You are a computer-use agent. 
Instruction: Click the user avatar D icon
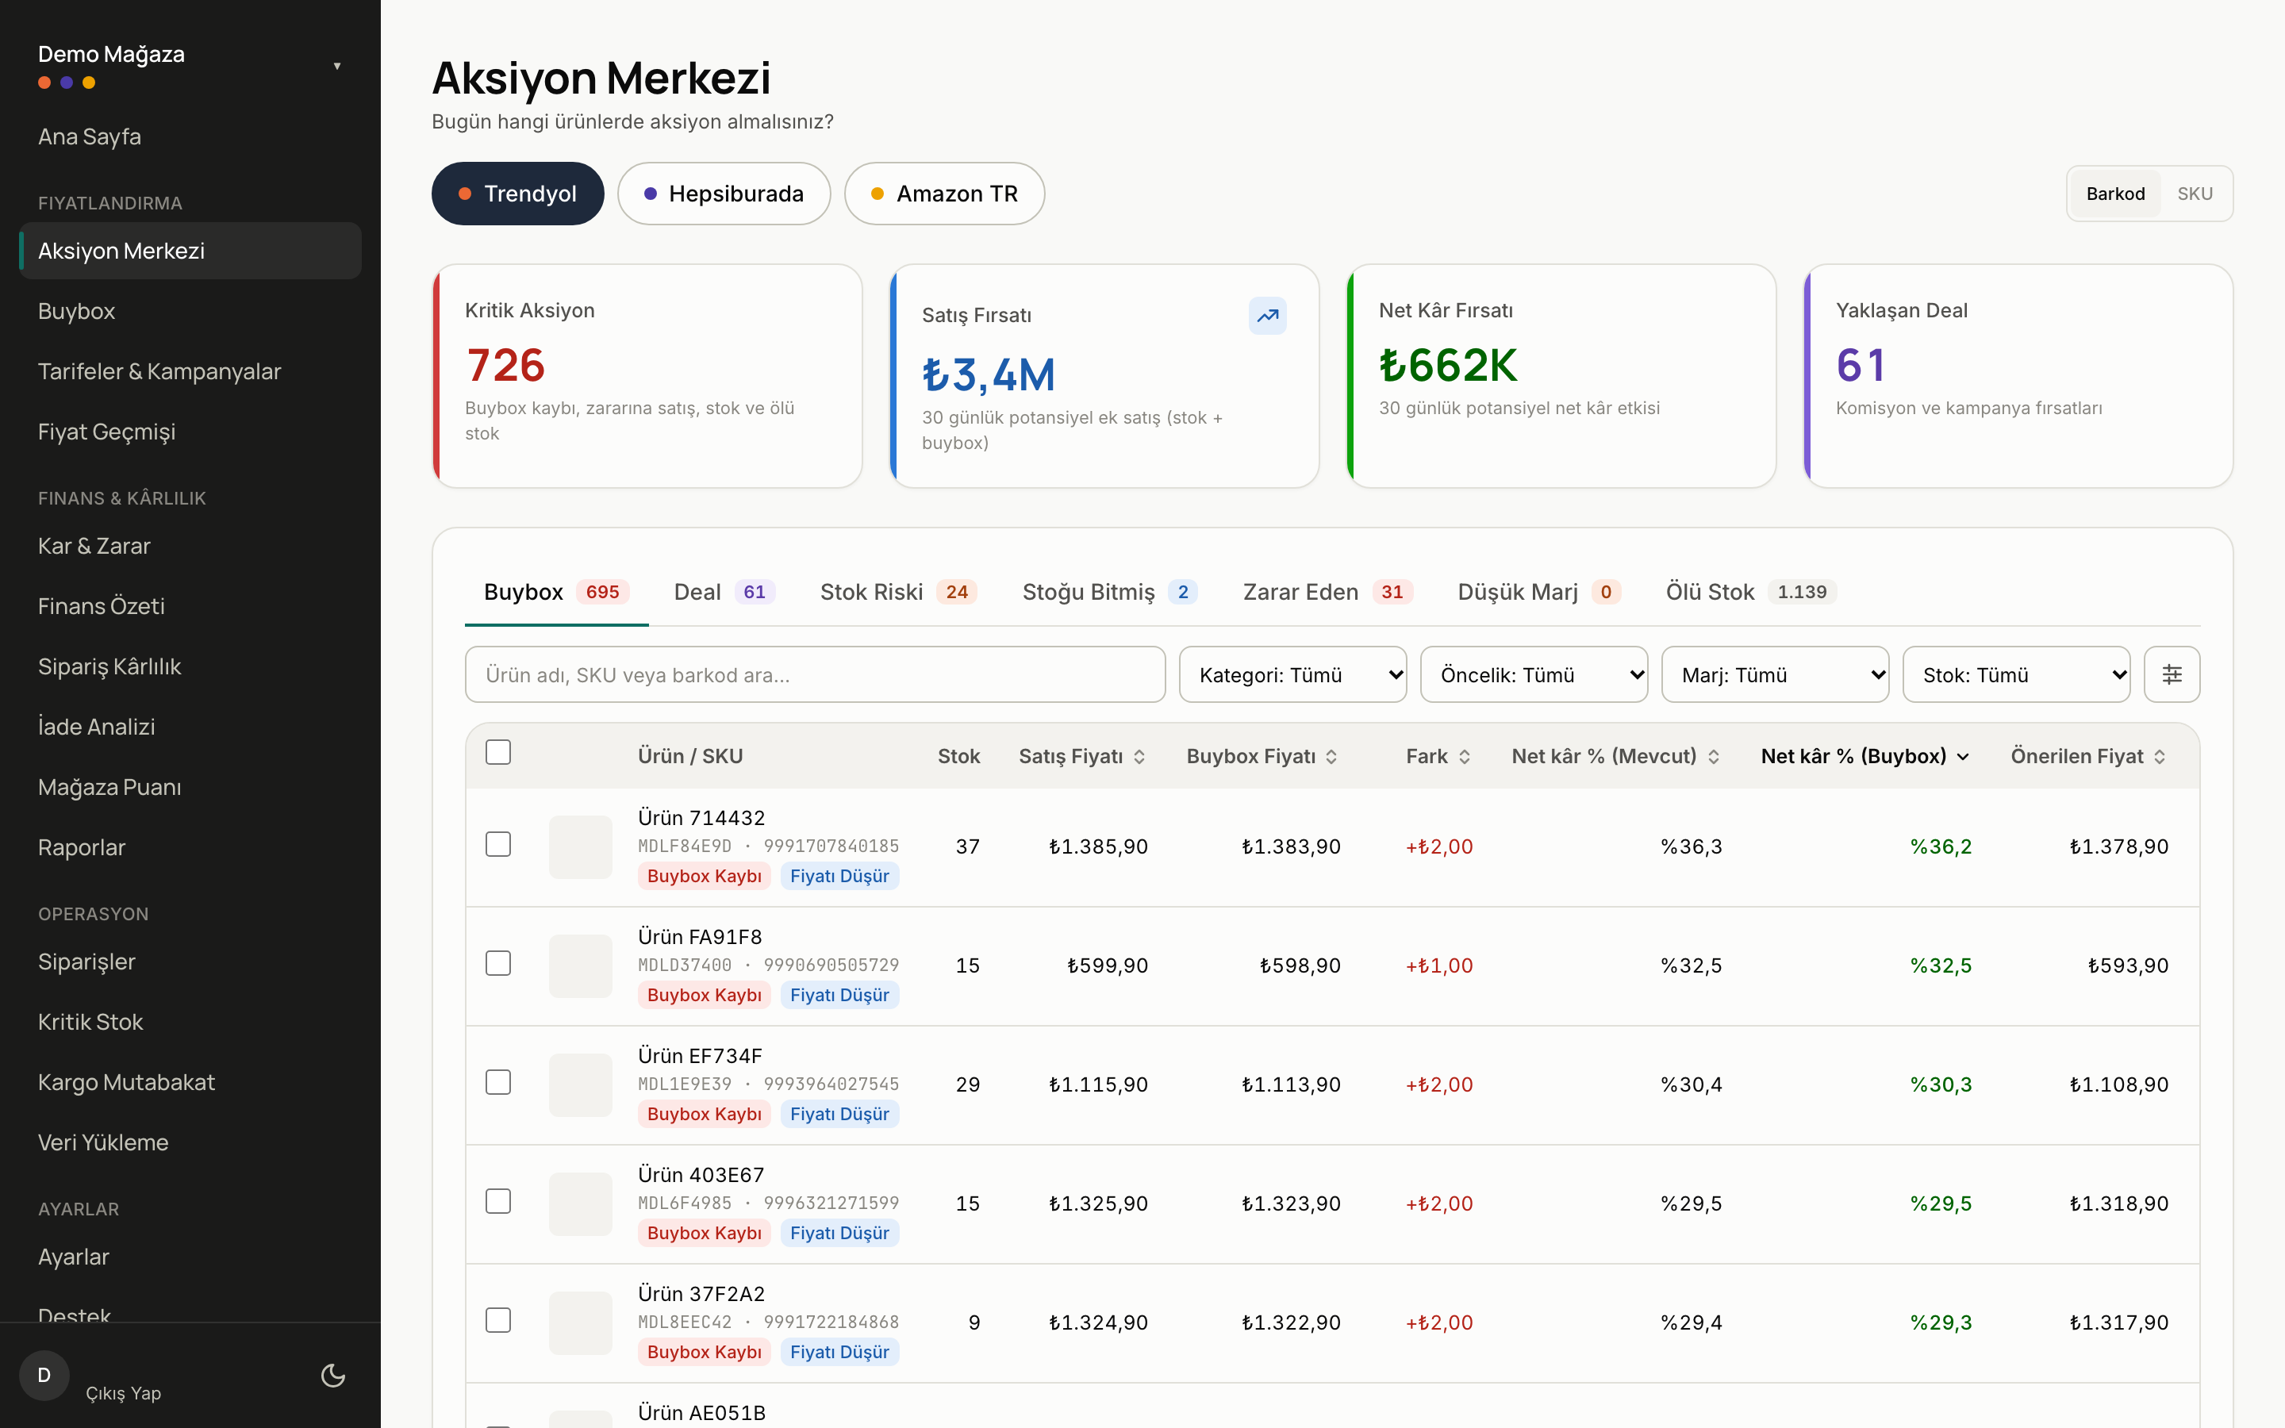44,1375
